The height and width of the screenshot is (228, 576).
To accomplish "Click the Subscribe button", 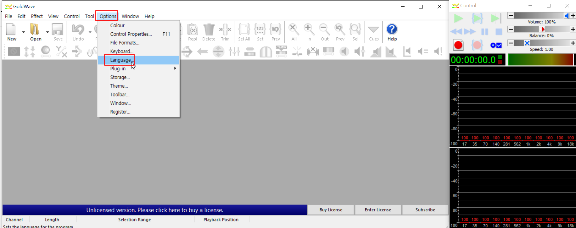I will point(425,210).
